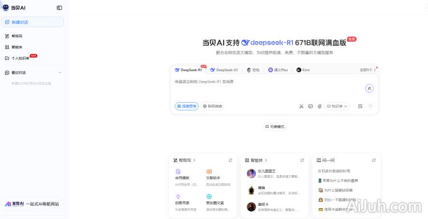Click the 文献助手 label text

213,178
